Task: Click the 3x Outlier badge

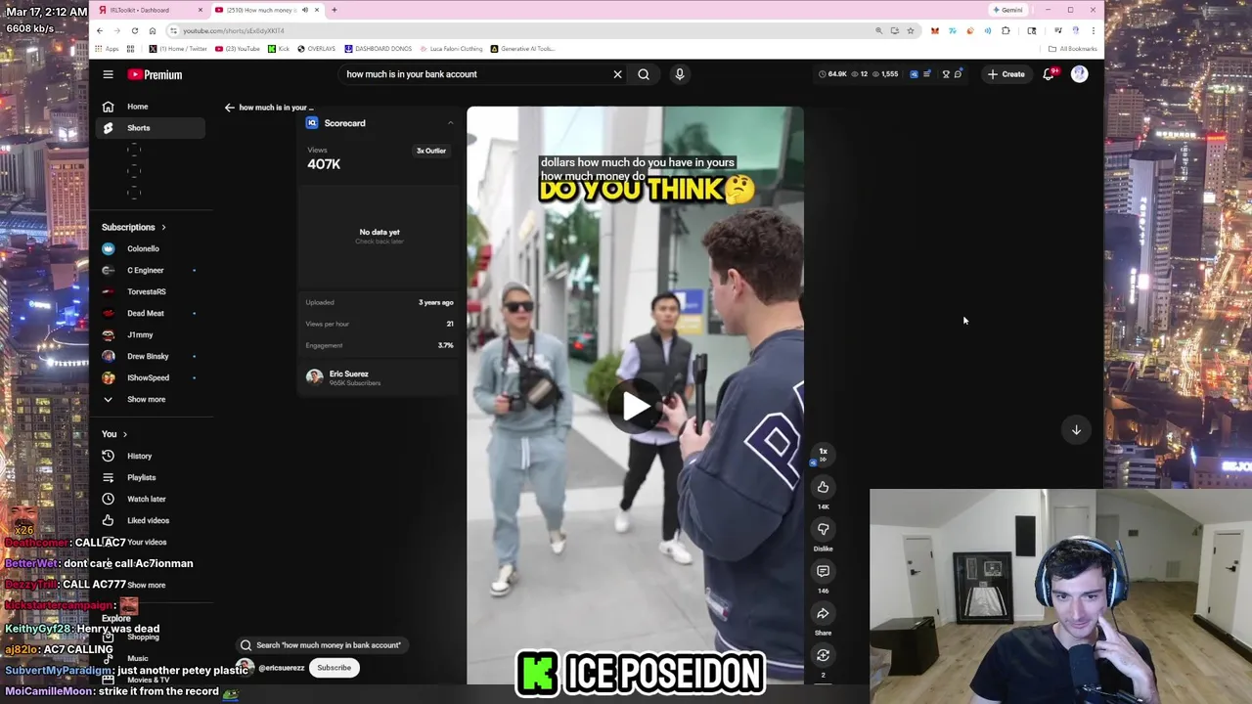Action: coord(431,151)
